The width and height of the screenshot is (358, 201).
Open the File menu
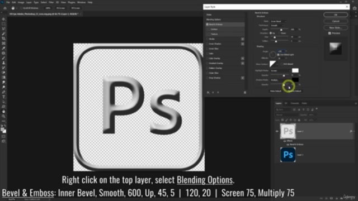click(x=8, y=2)
